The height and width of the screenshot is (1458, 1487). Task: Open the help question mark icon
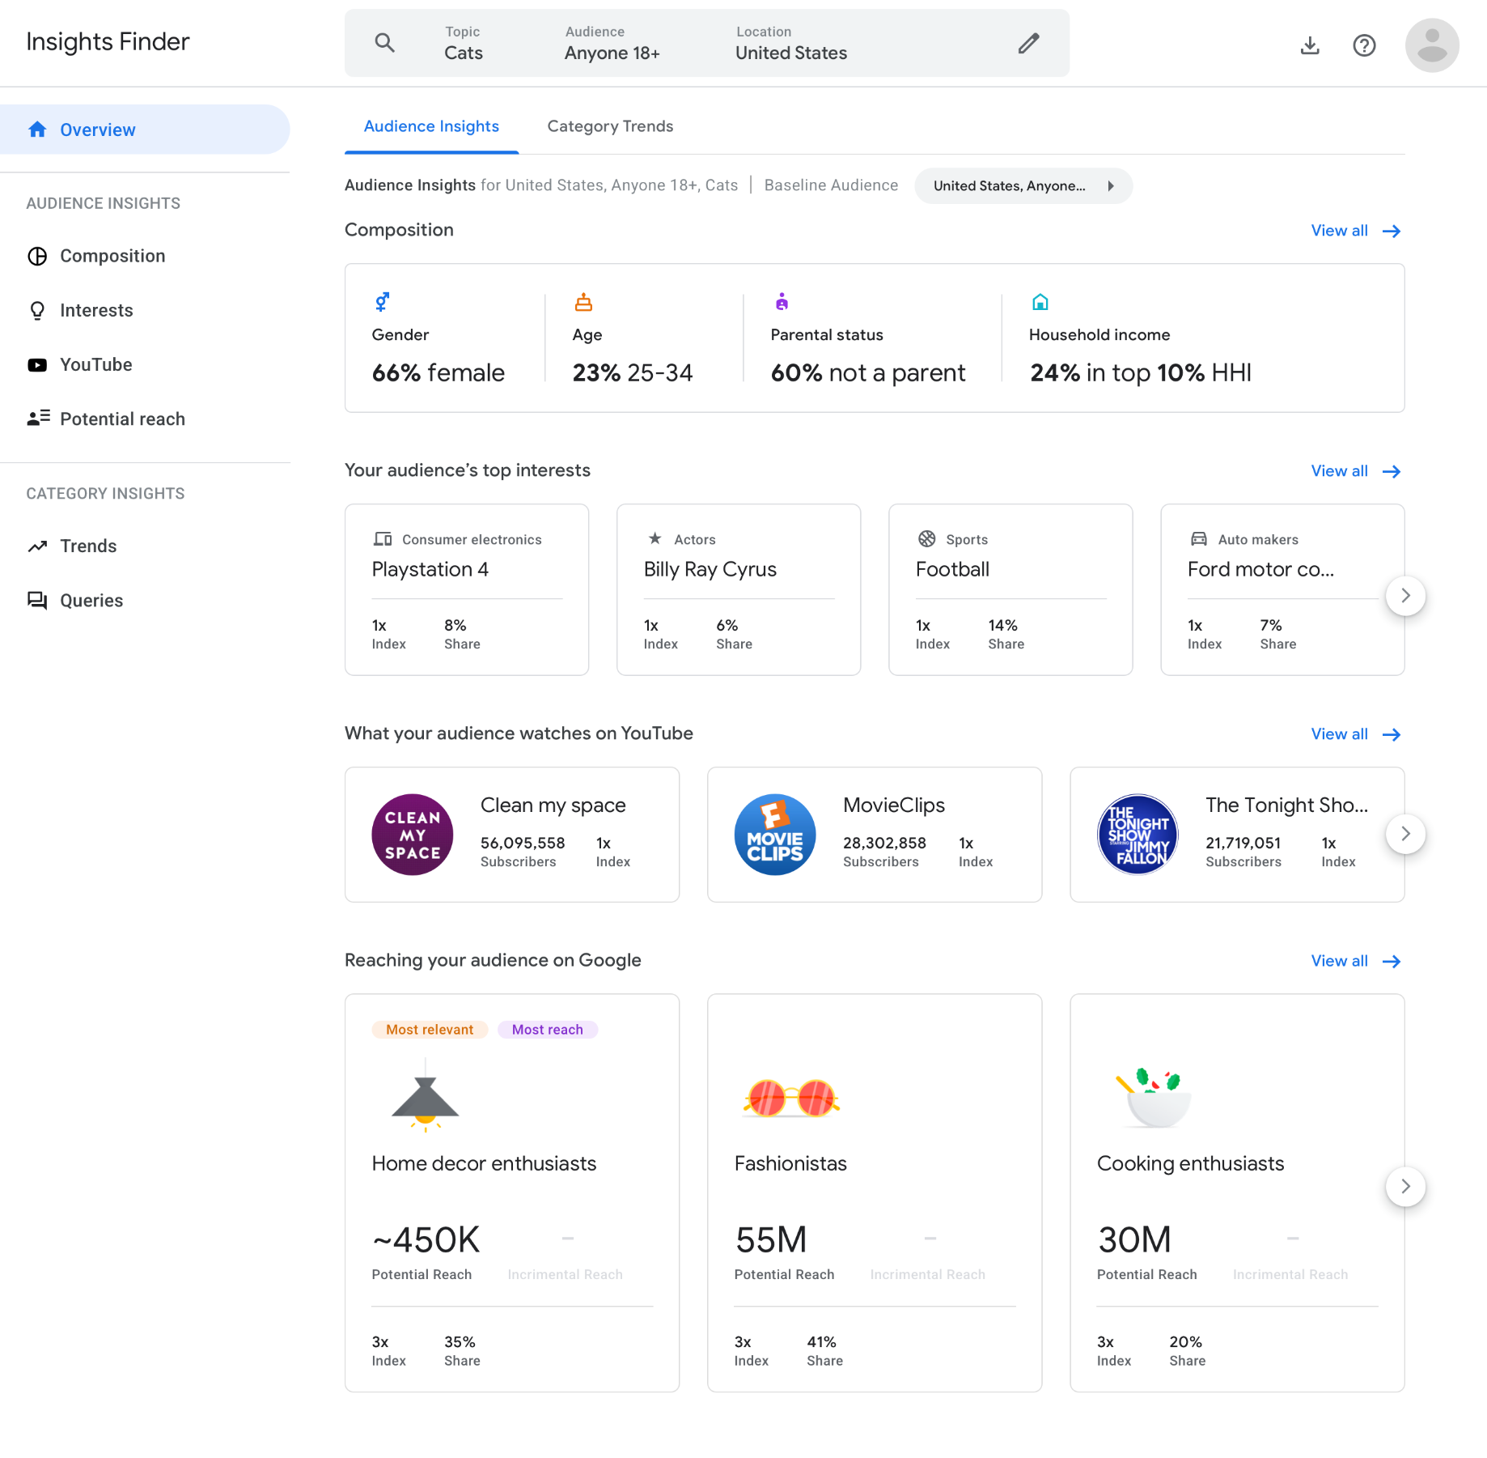pyautogui.click(x=1364, y=45)
